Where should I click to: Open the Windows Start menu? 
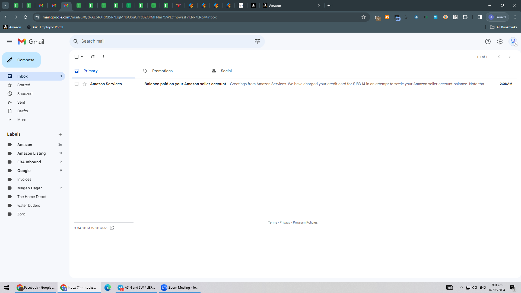pos(7,288)
